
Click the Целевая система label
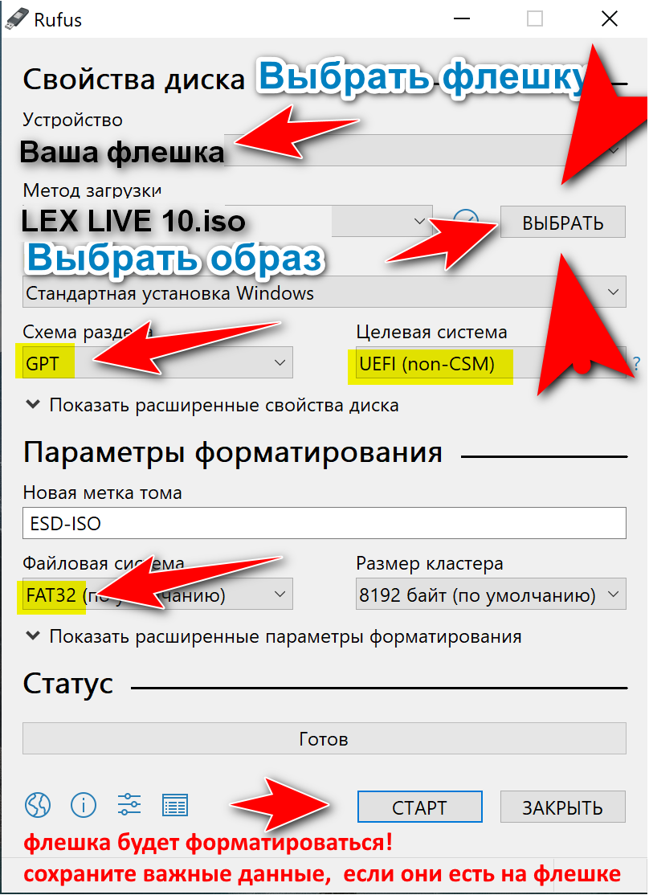(x=431, y=332)
